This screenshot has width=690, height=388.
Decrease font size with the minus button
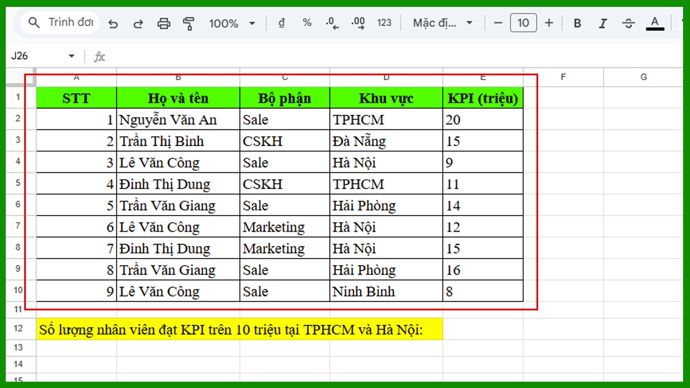coord(498,23)
